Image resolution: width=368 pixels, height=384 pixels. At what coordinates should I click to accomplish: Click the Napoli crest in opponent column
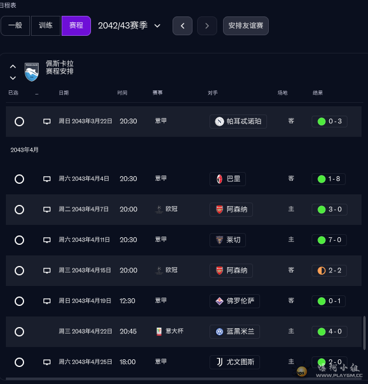point(220,122)
